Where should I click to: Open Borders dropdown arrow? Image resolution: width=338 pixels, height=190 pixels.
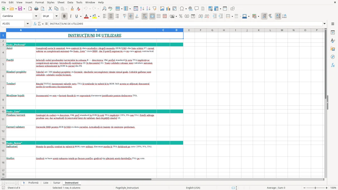point(232,16)
